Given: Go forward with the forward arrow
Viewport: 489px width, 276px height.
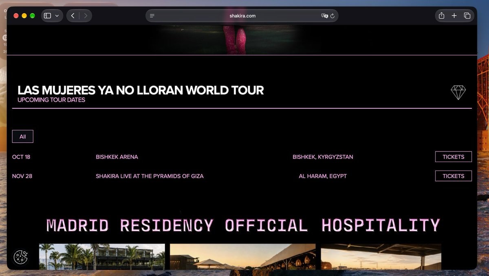Looking at the screenshot, I should tap(86, 16).
